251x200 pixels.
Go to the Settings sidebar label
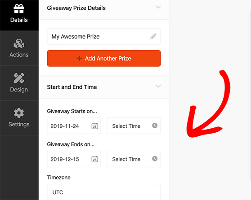(x=19, y=124)
